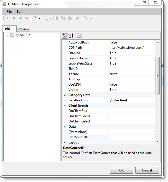Screen dimensions: 168x182
Task: Click the property grid scroll up arrow
Action: pos(158,42)
